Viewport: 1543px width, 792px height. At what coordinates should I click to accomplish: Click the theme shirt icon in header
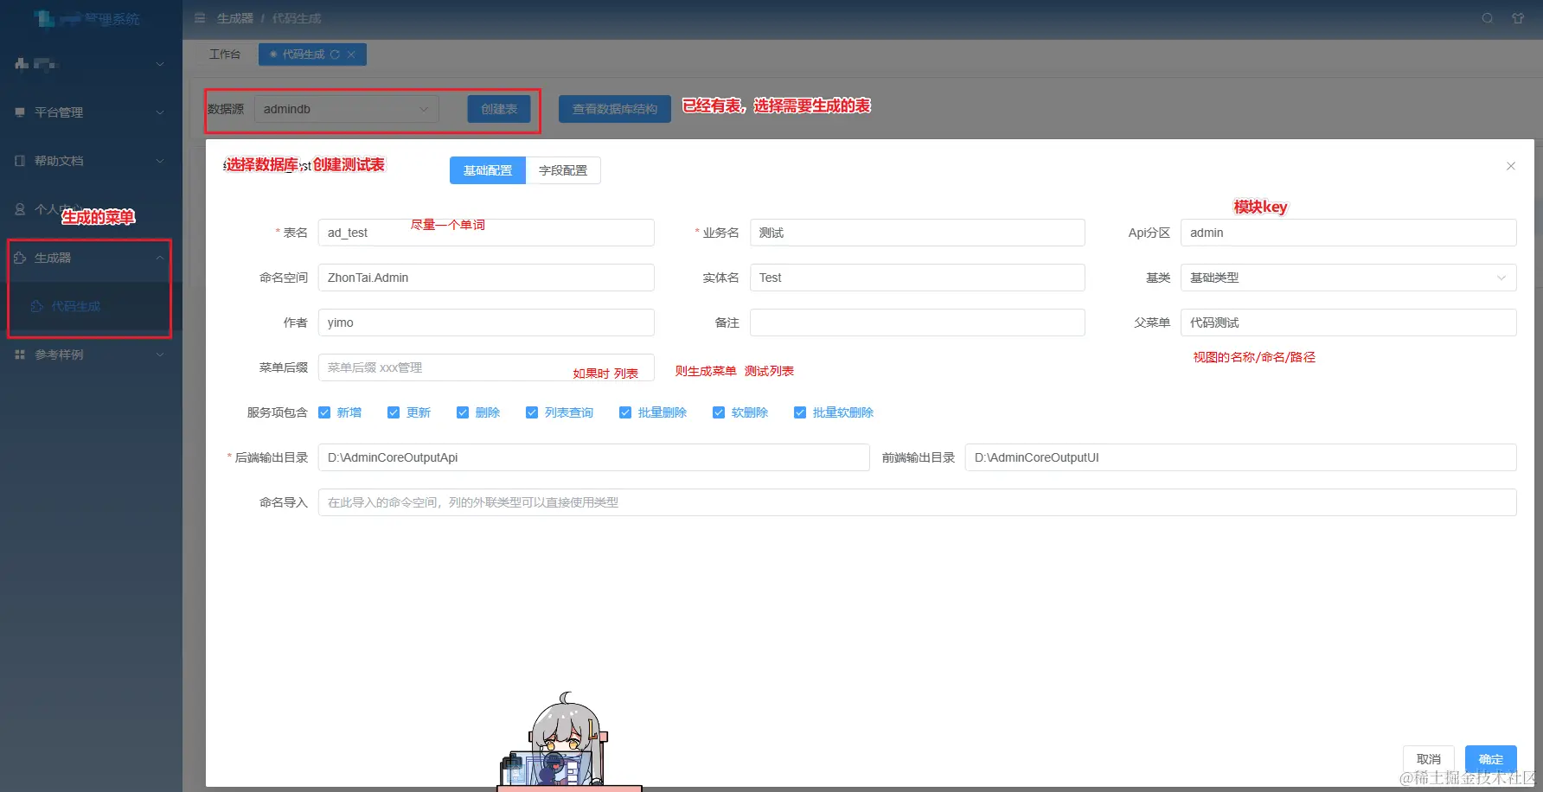click(1518, 18)
